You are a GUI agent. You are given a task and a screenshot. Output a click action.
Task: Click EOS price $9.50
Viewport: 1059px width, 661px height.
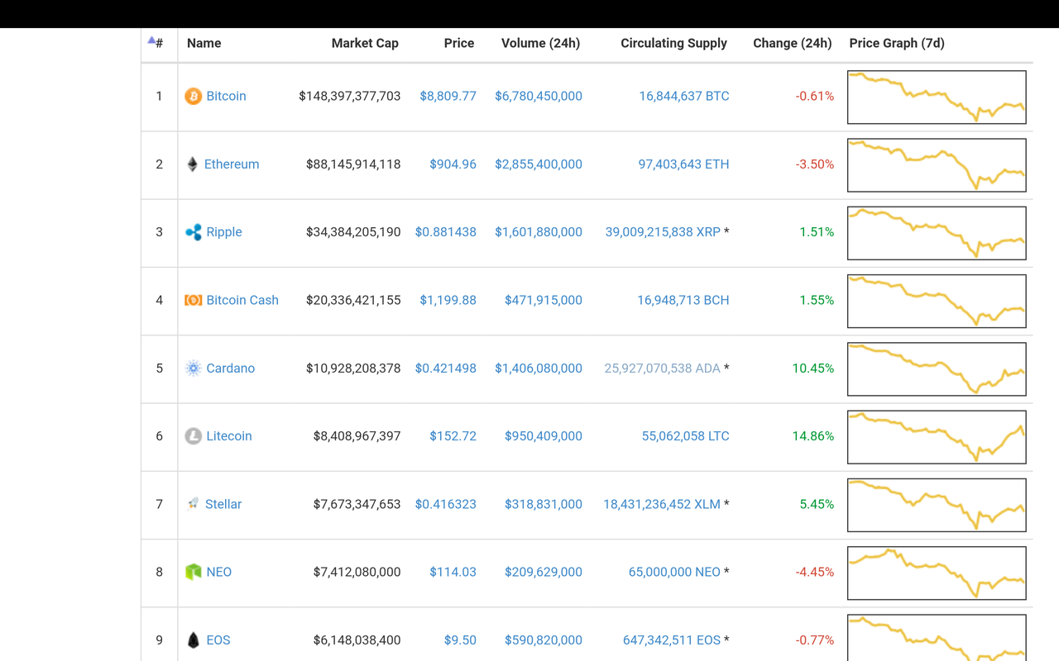pos(460,640)
